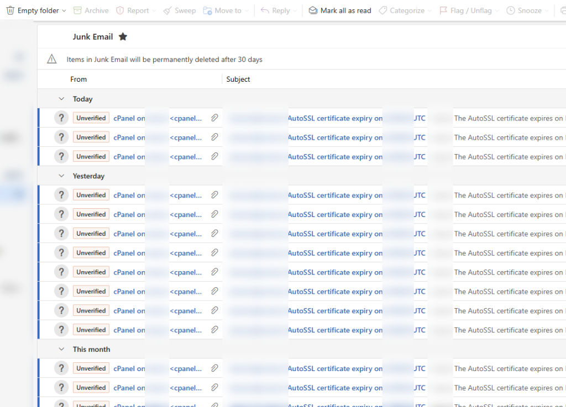
Task: Click attachment icon of last Today email
Action: coord(214,156)
